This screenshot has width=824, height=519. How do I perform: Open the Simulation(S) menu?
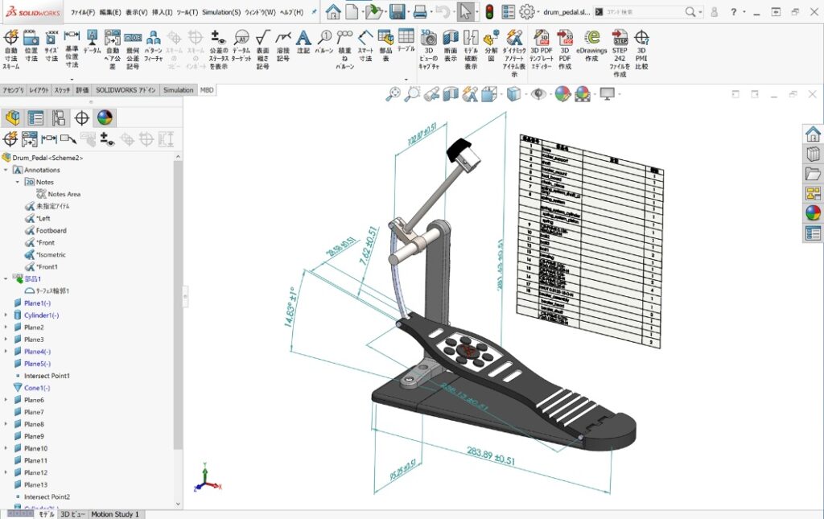pos(220,12)
